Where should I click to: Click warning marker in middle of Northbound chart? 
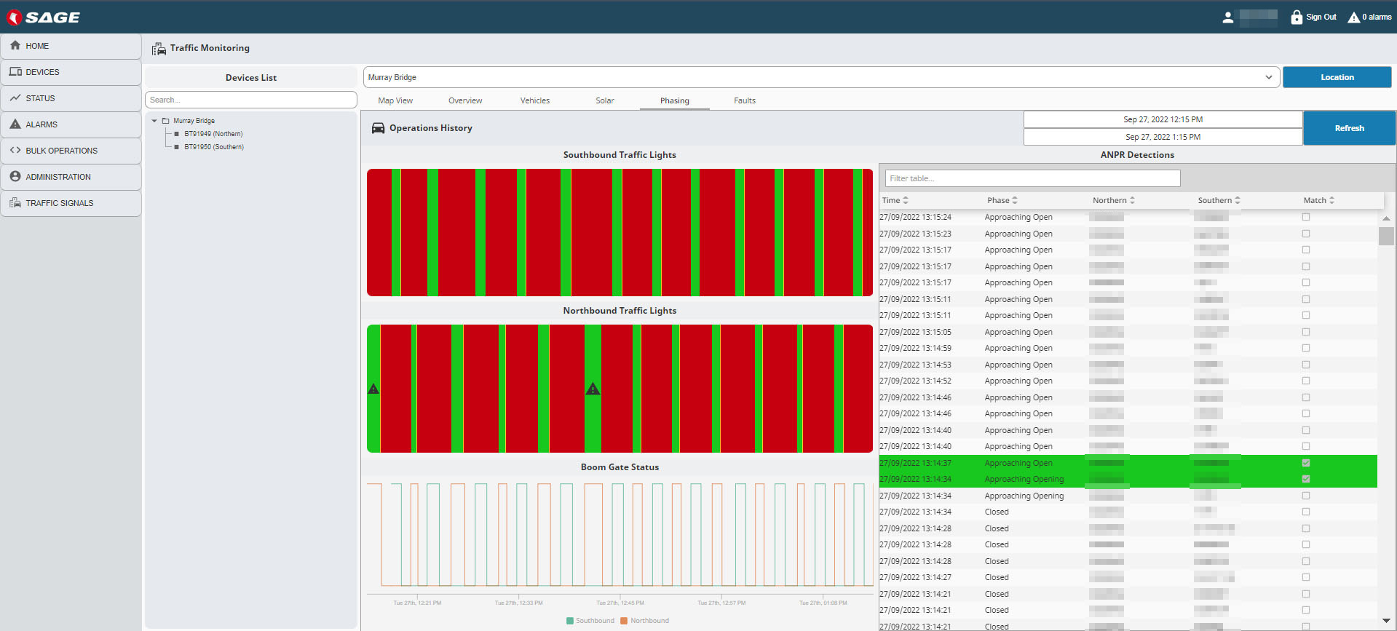[x=593, y=389]
